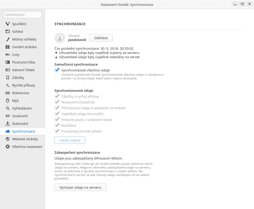This screenshot has width=254, height=209.
Task: Show Všechna nastavení
Action: [22, 147]
